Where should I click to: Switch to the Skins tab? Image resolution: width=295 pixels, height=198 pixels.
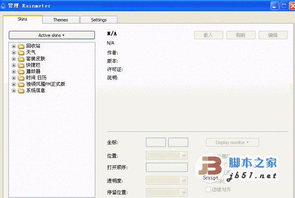tap(23, 19)
